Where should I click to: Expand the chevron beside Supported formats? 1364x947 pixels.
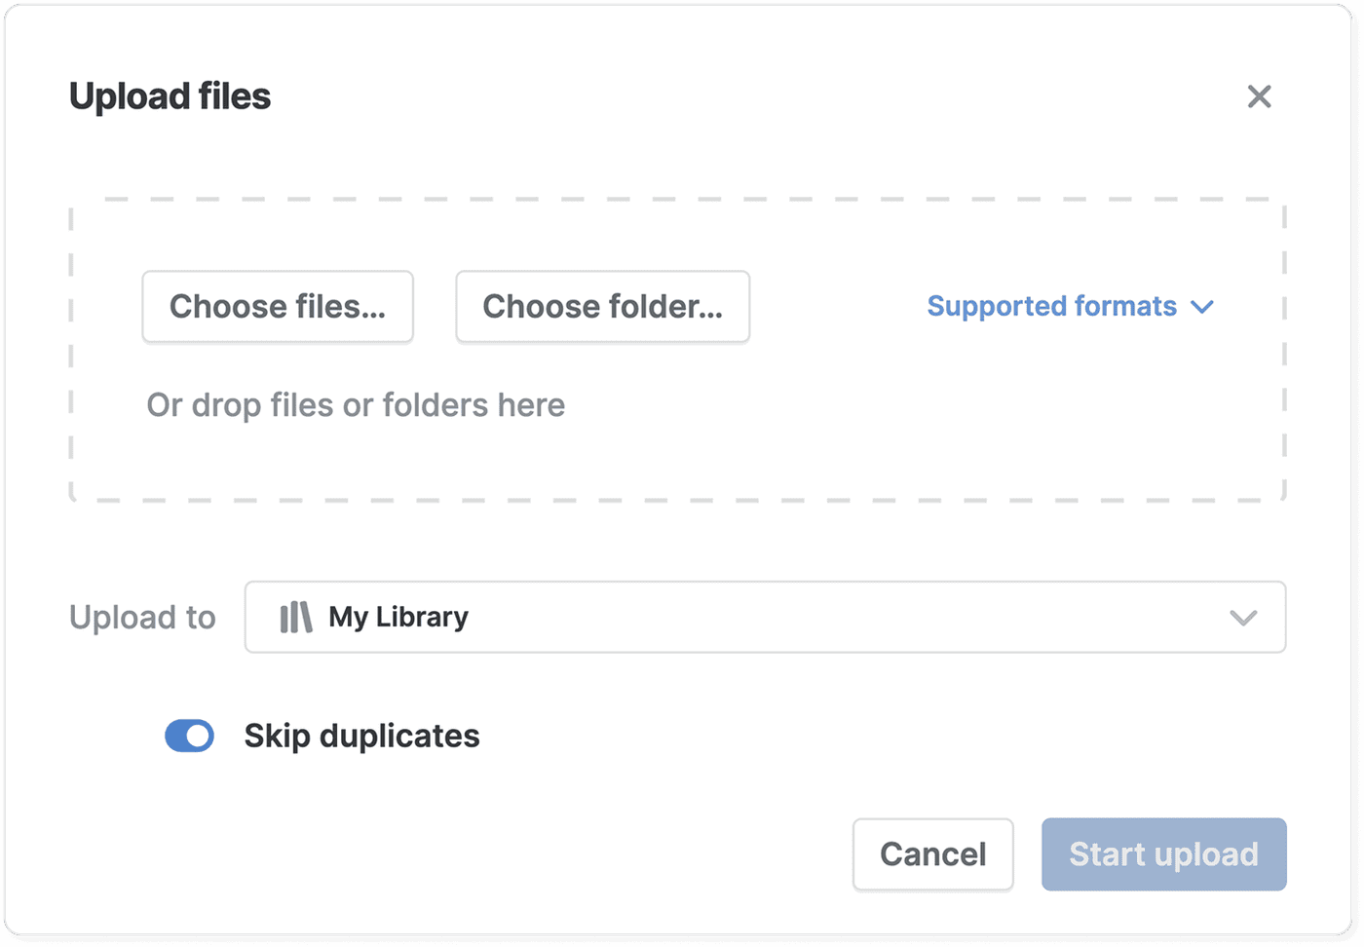coord(1202,307)
